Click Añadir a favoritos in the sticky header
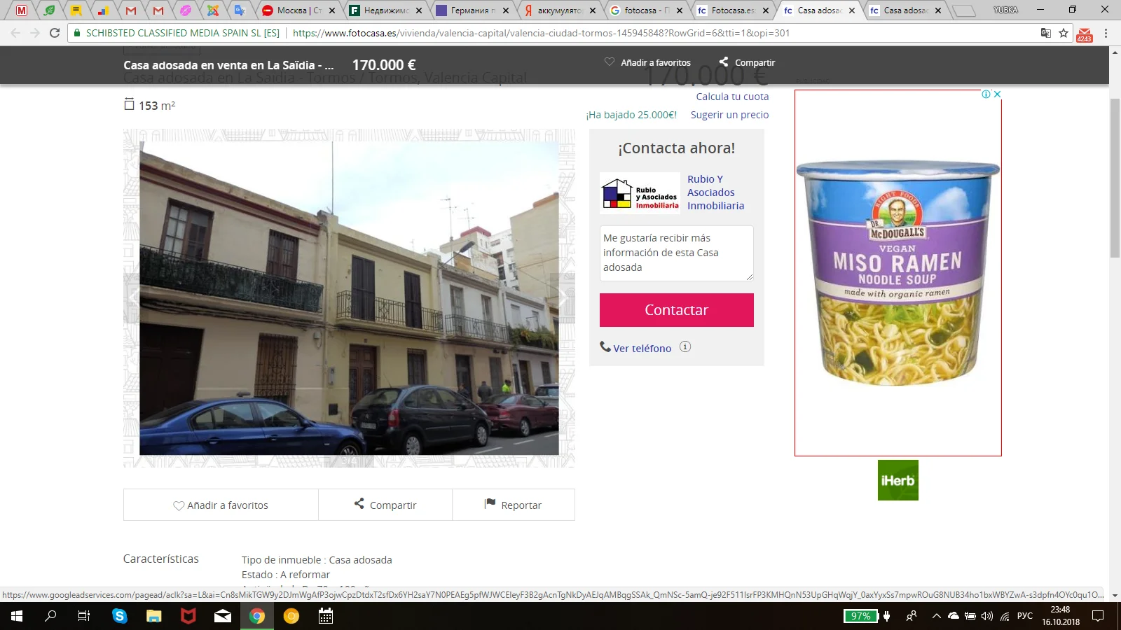The width and height of the screenshot is (1121, 630). click(x=656, y=62)
